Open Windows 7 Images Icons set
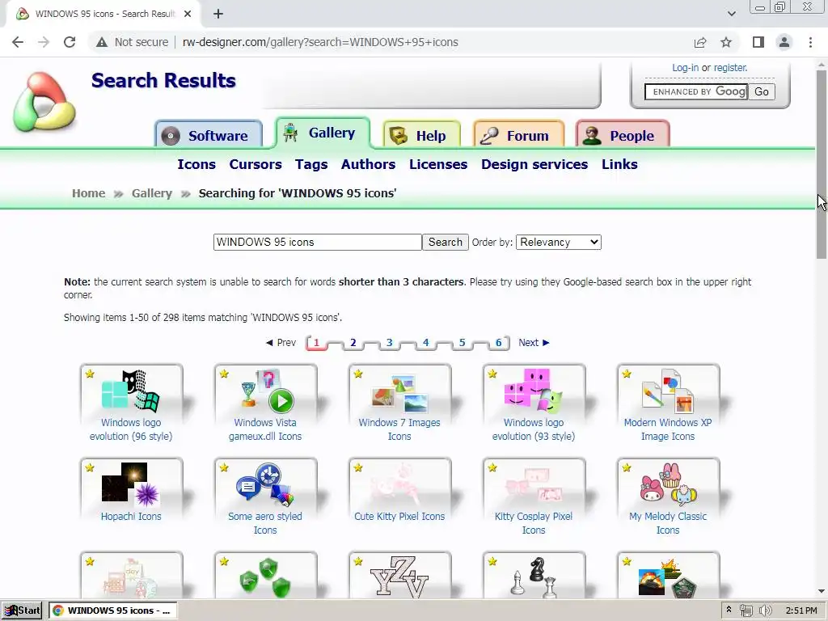The height and width of the screenshot is (621, 828). (x=399, y=404)
